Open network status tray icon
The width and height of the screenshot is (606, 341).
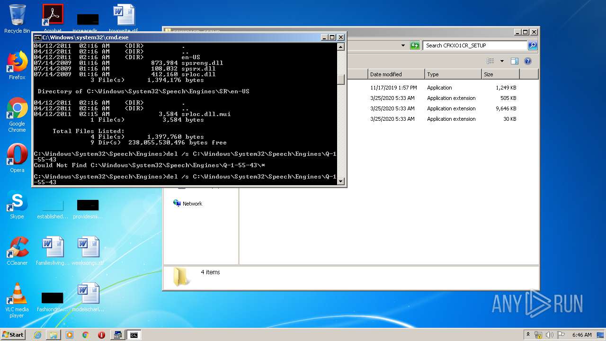pyautogui.click(x=538, y=335)
